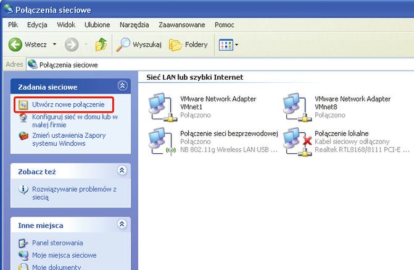Click the Windows Firewall brick icon
Image resolution: width=414 pixels, height=270 pixels.
tap(23, 136)
